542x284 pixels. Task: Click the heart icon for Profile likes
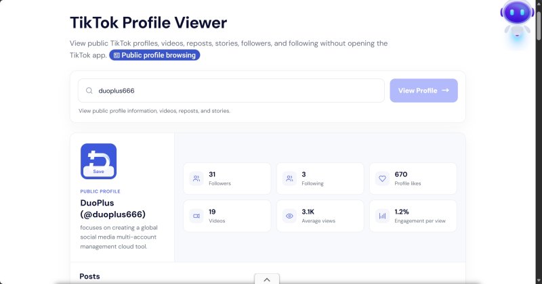[382, 179]
